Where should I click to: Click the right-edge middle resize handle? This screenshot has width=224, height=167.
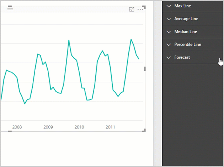[145, 69]
